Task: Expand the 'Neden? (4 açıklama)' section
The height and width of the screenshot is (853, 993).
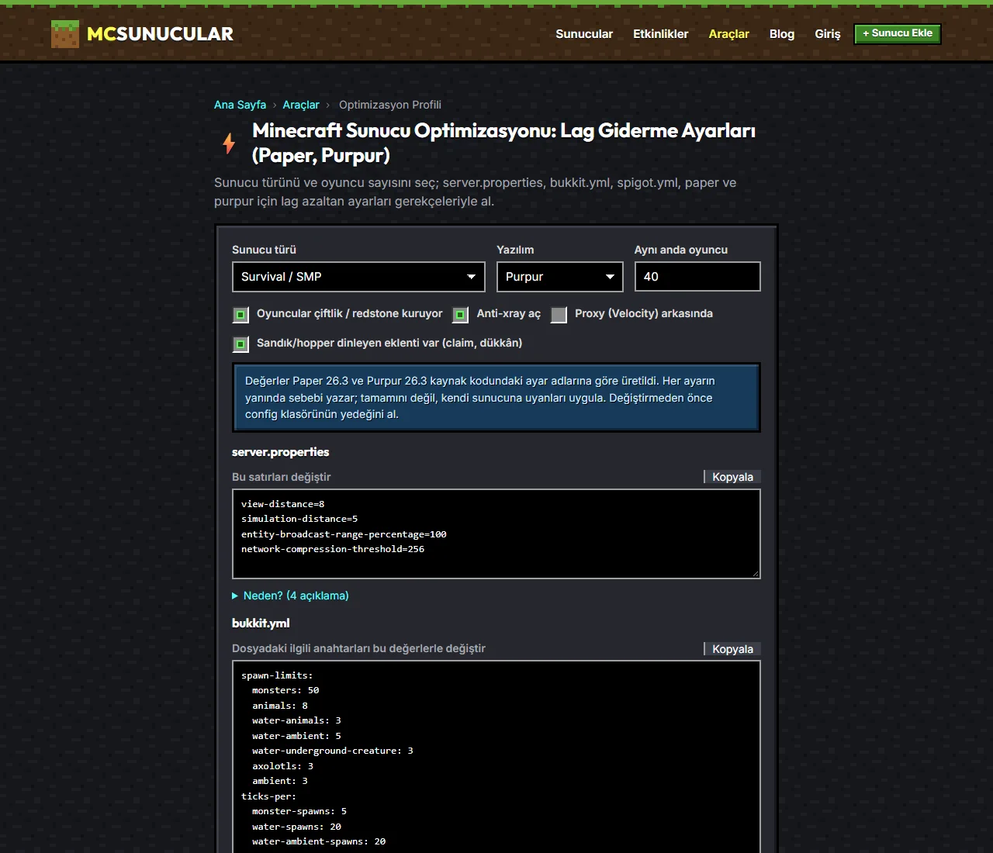Action: pos(290,596)
